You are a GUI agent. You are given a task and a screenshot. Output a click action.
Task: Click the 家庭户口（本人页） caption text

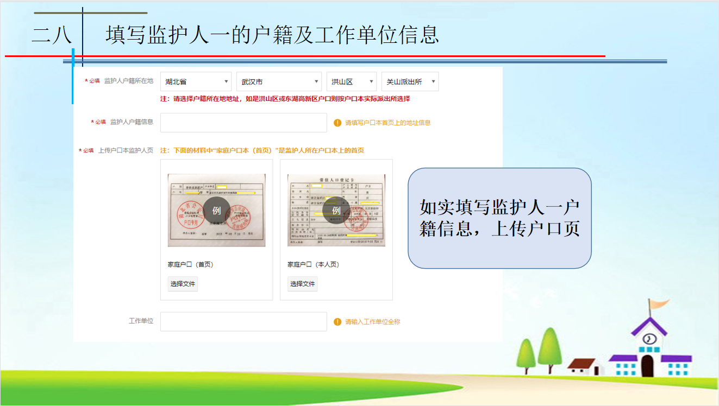click(313, 265)
